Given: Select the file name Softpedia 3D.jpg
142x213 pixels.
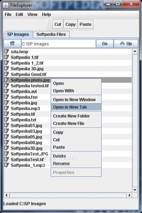Looking at the screenshot, I should [27, 69].
